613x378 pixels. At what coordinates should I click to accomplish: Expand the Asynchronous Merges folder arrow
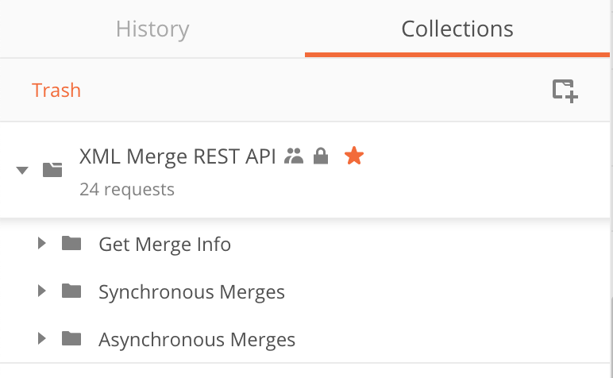coord(42,339)
